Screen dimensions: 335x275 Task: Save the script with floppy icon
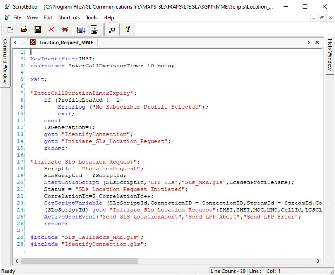(x=38, y=29)
